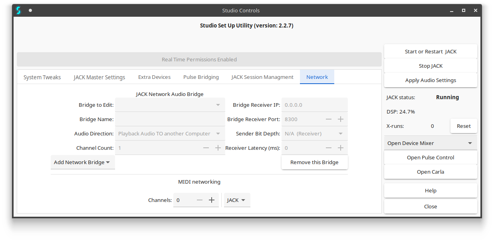Expand the Open Device Mixer menu

click(x=431, y=143)
